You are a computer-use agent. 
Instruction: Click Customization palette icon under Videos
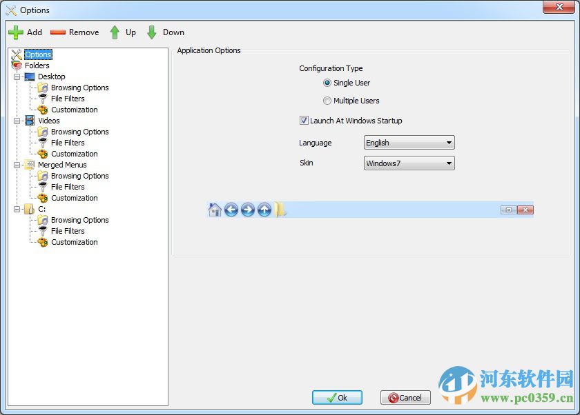click(x=43, y=154)
